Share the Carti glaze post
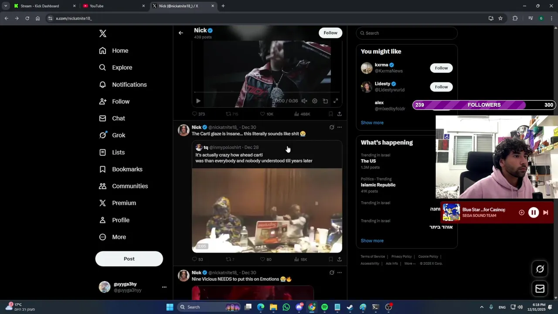Screen dimensions: 558x314 [340, 259]
